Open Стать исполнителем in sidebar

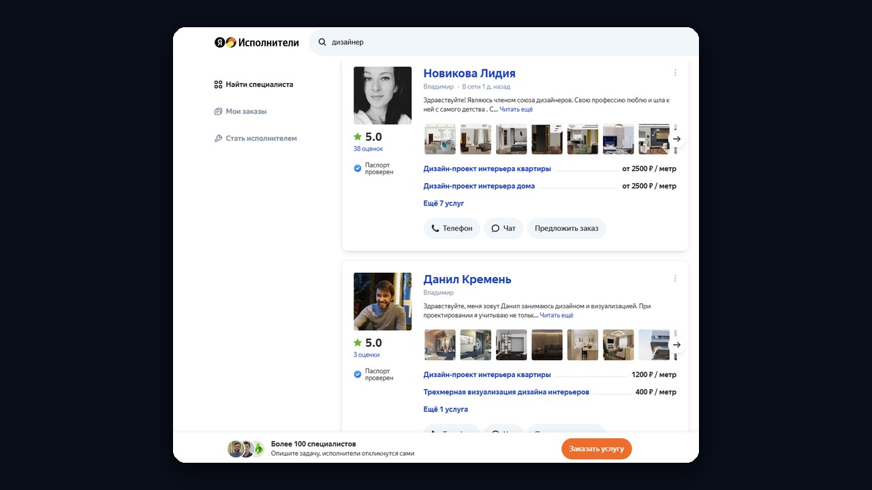255,138
